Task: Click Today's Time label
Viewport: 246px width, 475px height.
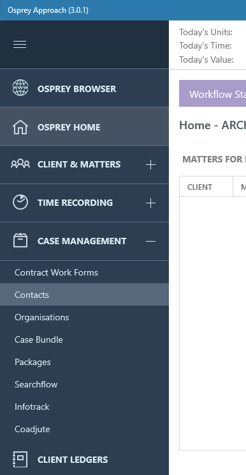Action: (205, 46)
